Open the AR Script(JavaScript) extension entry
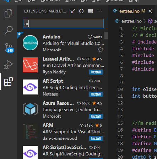 (63, 152)
